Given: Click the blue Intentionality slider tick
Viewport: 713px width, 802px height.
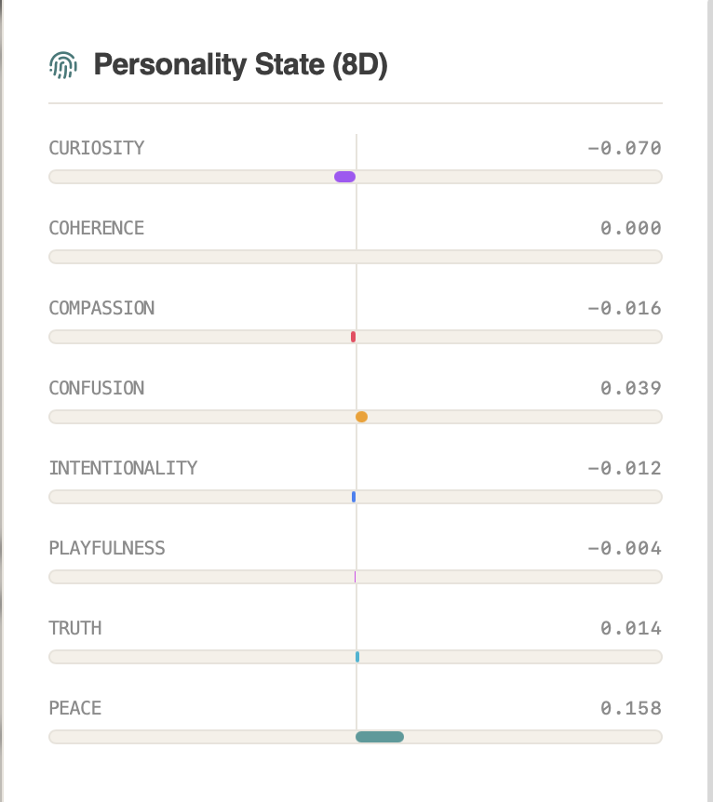Looking at the screenshot, I should click(x=353, y=496).
